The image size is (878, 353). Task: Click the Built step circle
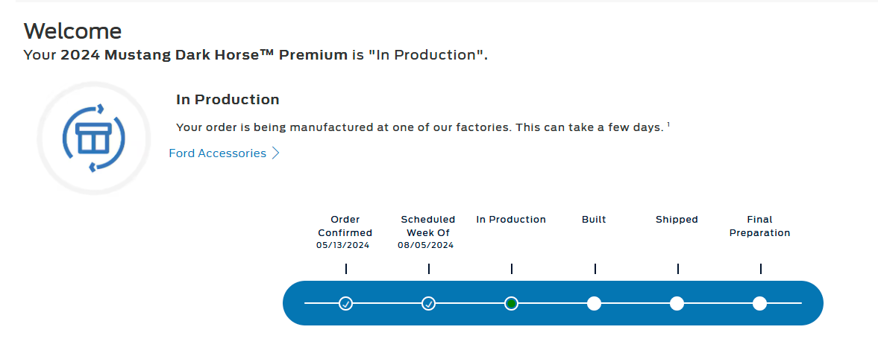pyautogui.click(x=594, y=304)
